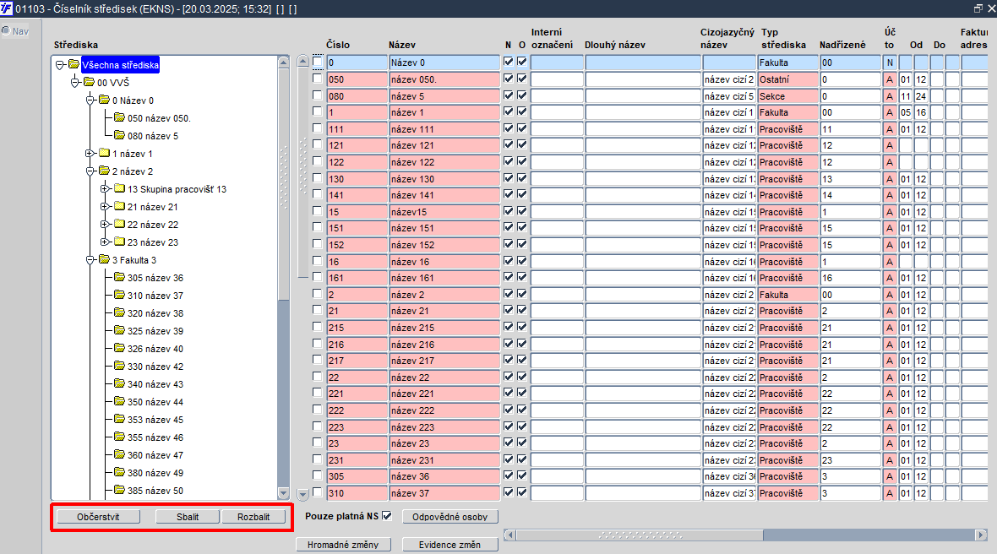Open Hromadné změny
This screenshot has height=554, width=997.
coord(343,545)
